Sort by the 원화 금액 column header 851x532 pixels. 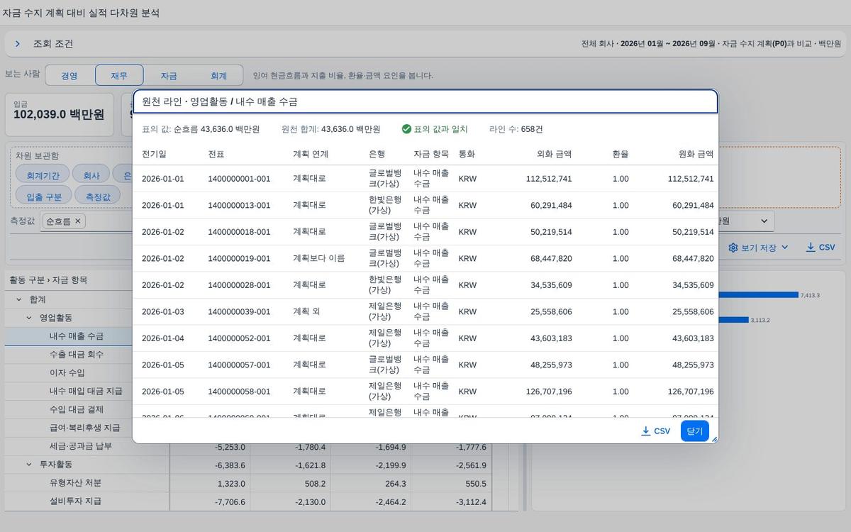tap(696, 154)
